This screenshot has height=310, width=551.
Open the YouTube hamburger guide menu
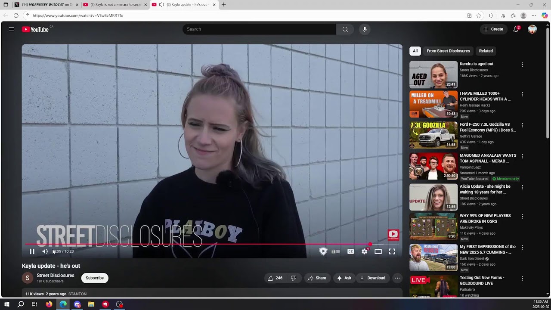(x=12, y=29)
